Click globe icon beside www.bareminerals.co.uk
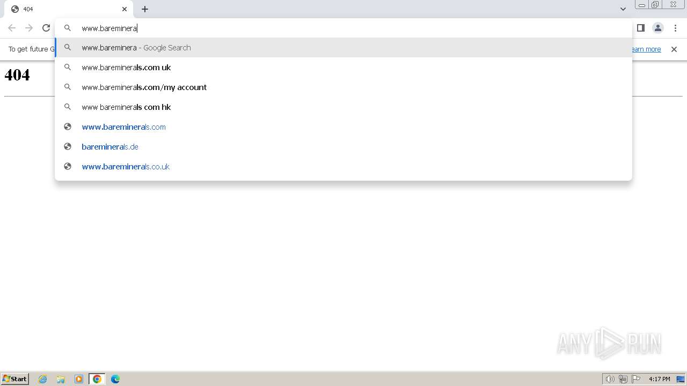Screen dimensions: 687x386 point(68,167)
